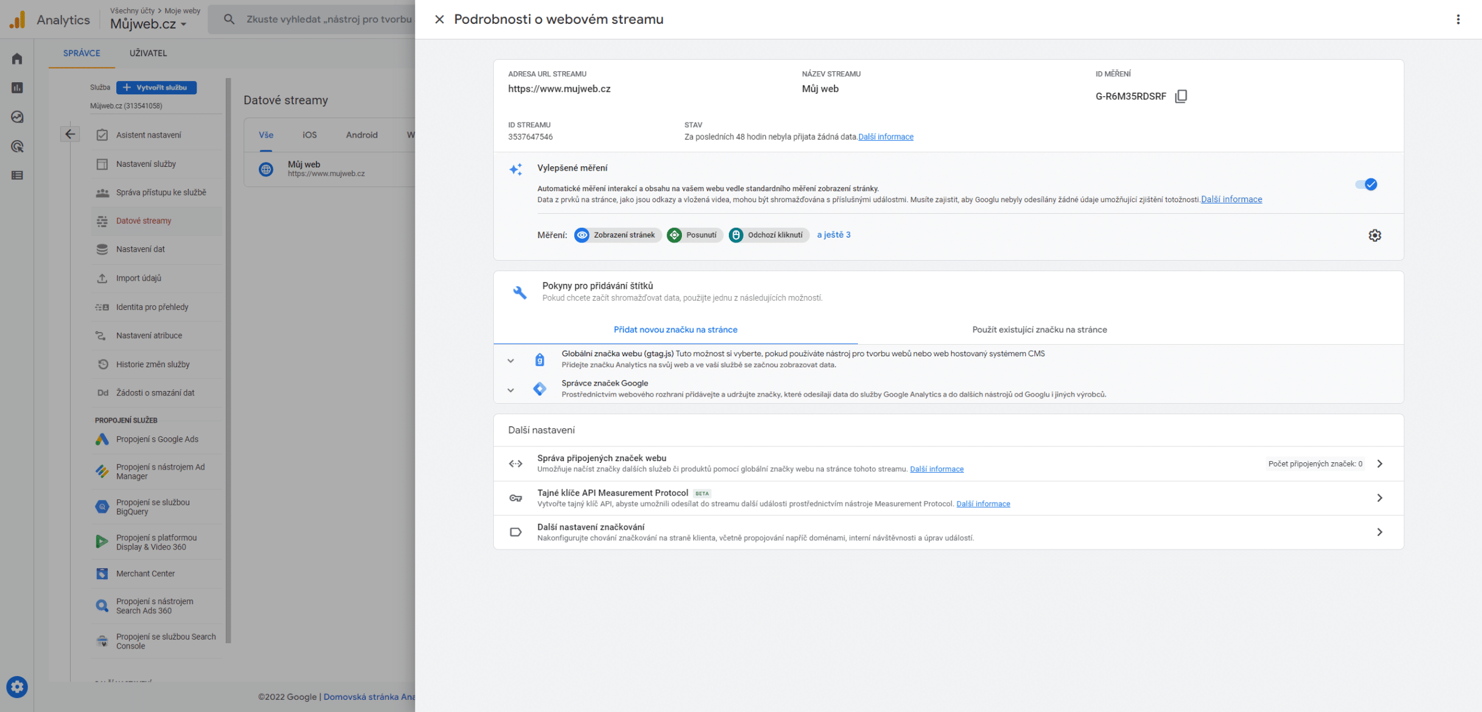Open Advertising icon in left sidebar

pyautogui.click(x=17, y=146)
